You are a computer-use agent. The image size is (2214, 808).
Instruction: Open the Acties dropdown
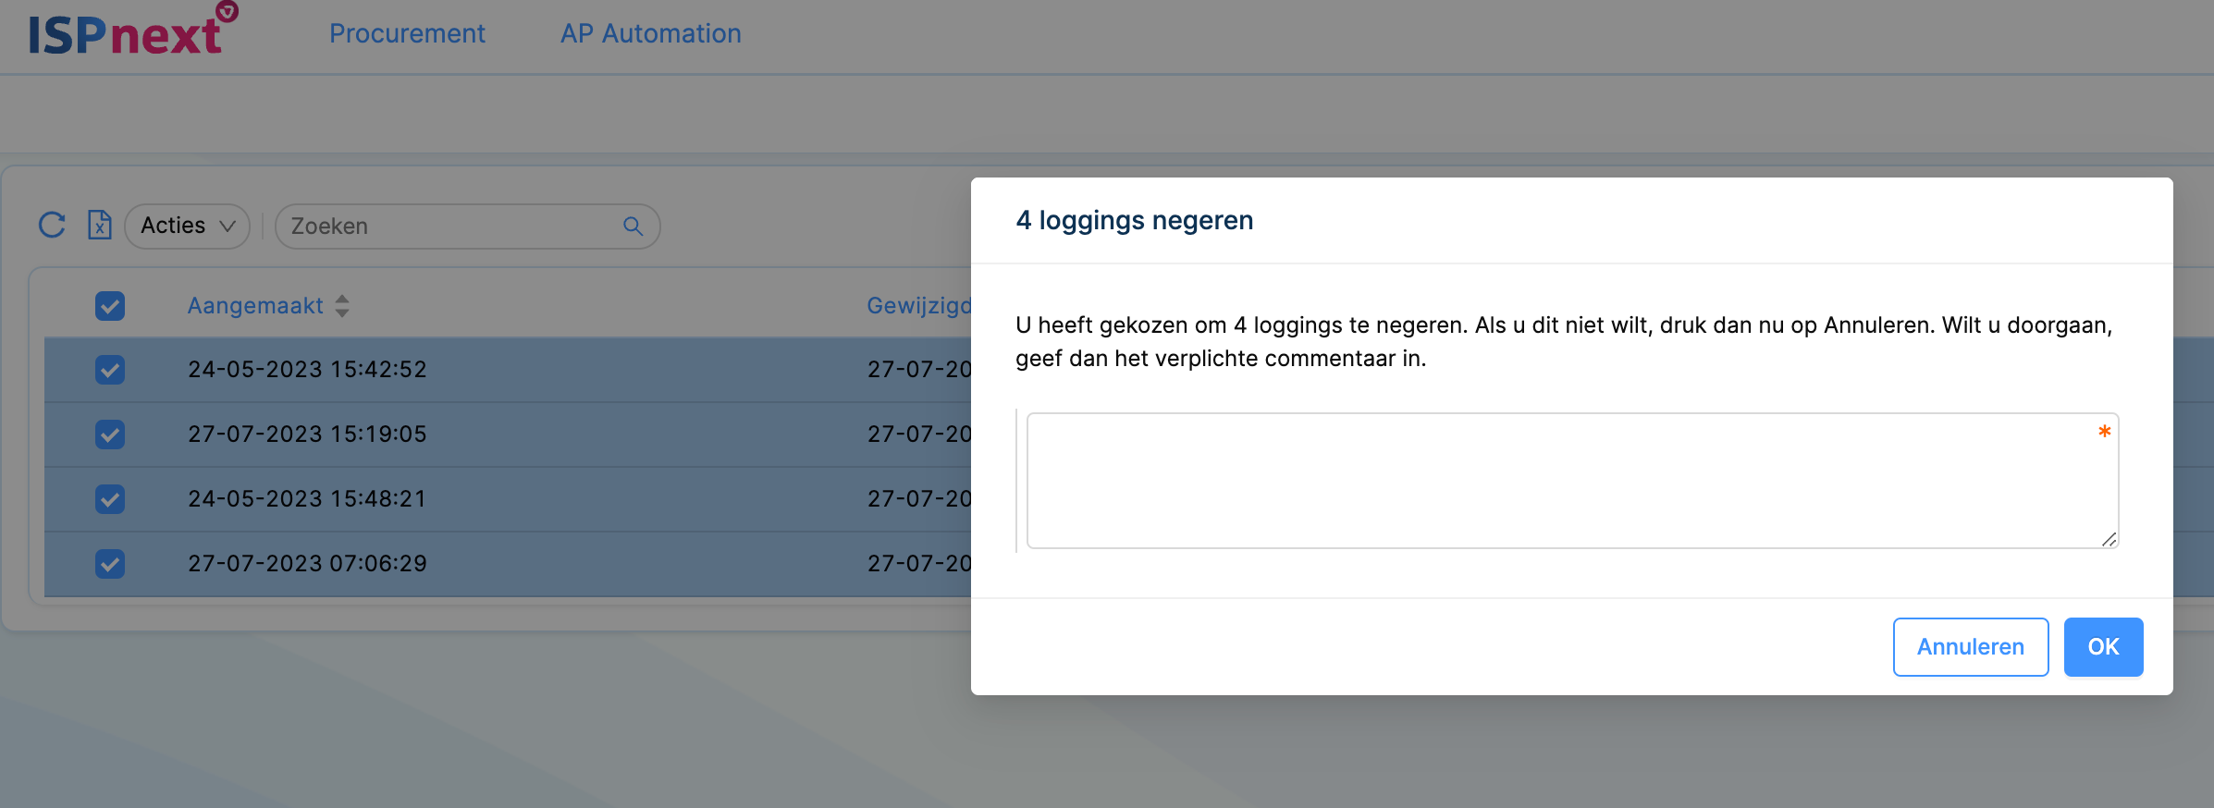click(x=188, y=226)
